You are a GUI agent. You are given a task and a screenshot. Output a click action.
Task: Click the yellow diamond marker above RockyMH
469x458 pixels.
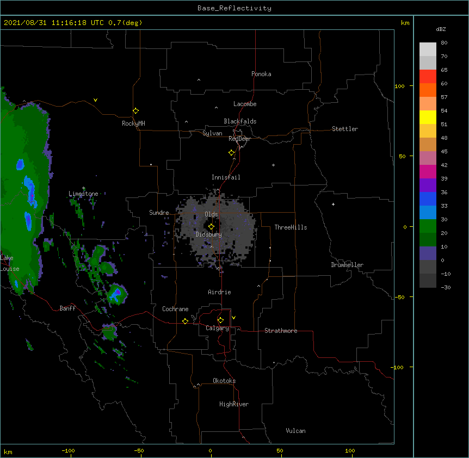pos(136,111)
